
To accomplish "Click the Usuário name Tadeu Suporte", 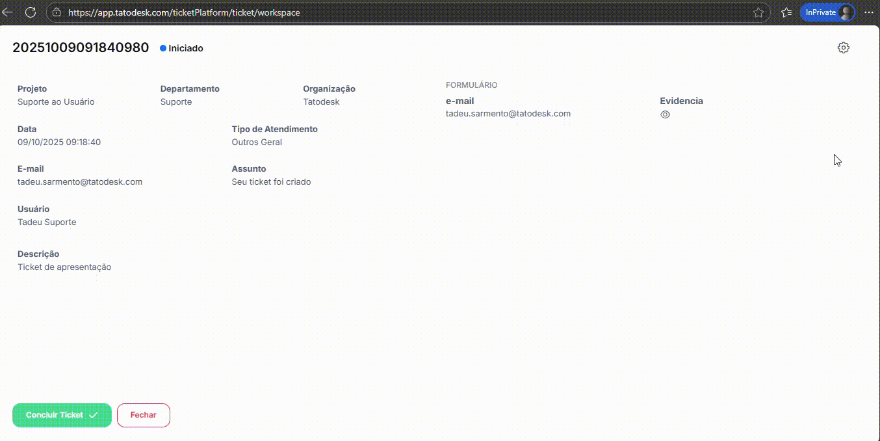I will pyautogui.click(x=47, y=222).
